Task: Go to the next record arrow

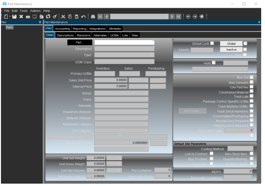Action: 172,17
